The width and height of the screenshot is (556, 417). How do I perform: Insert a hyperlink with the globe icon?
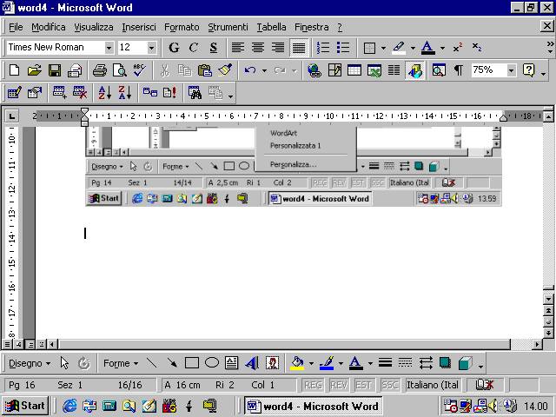pyautogui.click(x=314, y=70)
